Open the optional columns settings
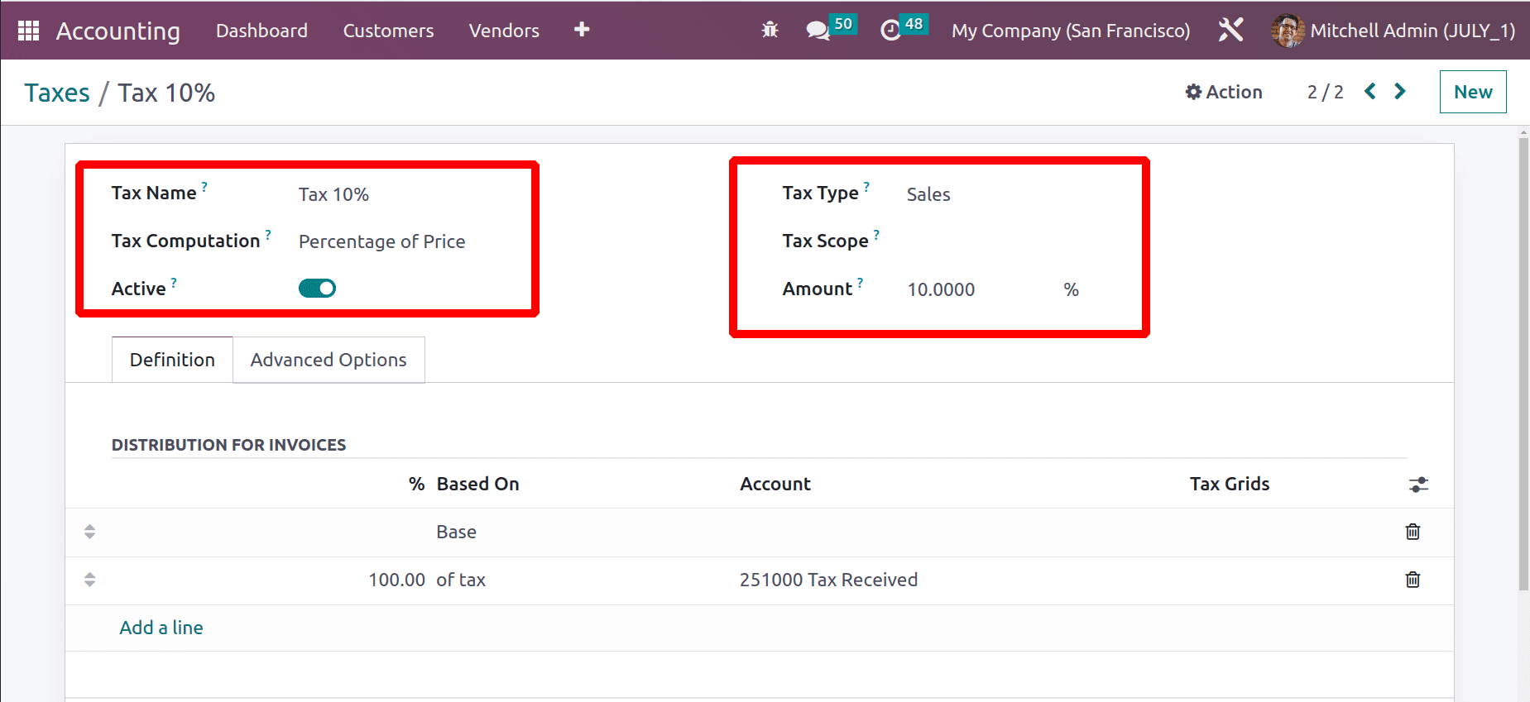This screenshot has width=1530, height=702. (1418, 485)
